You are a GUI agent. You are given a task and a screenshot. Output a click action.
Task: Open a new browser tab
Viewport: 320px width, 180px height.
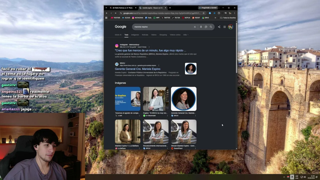170,8
